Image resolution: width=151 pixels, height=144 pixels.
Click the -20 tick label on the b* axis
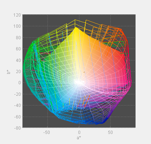pos(18,94)
